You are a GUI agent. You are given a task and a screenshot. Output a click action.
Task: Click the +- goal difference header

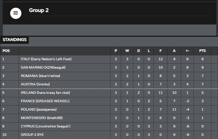pos(187,51)
